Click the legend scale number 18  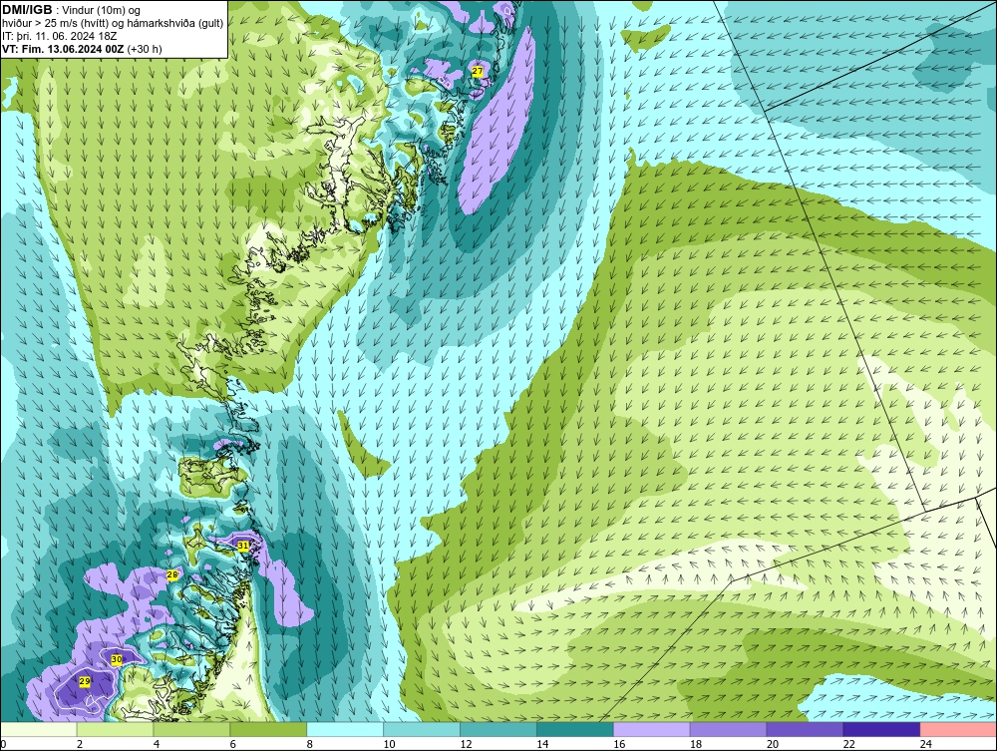[x=696, y=744]
